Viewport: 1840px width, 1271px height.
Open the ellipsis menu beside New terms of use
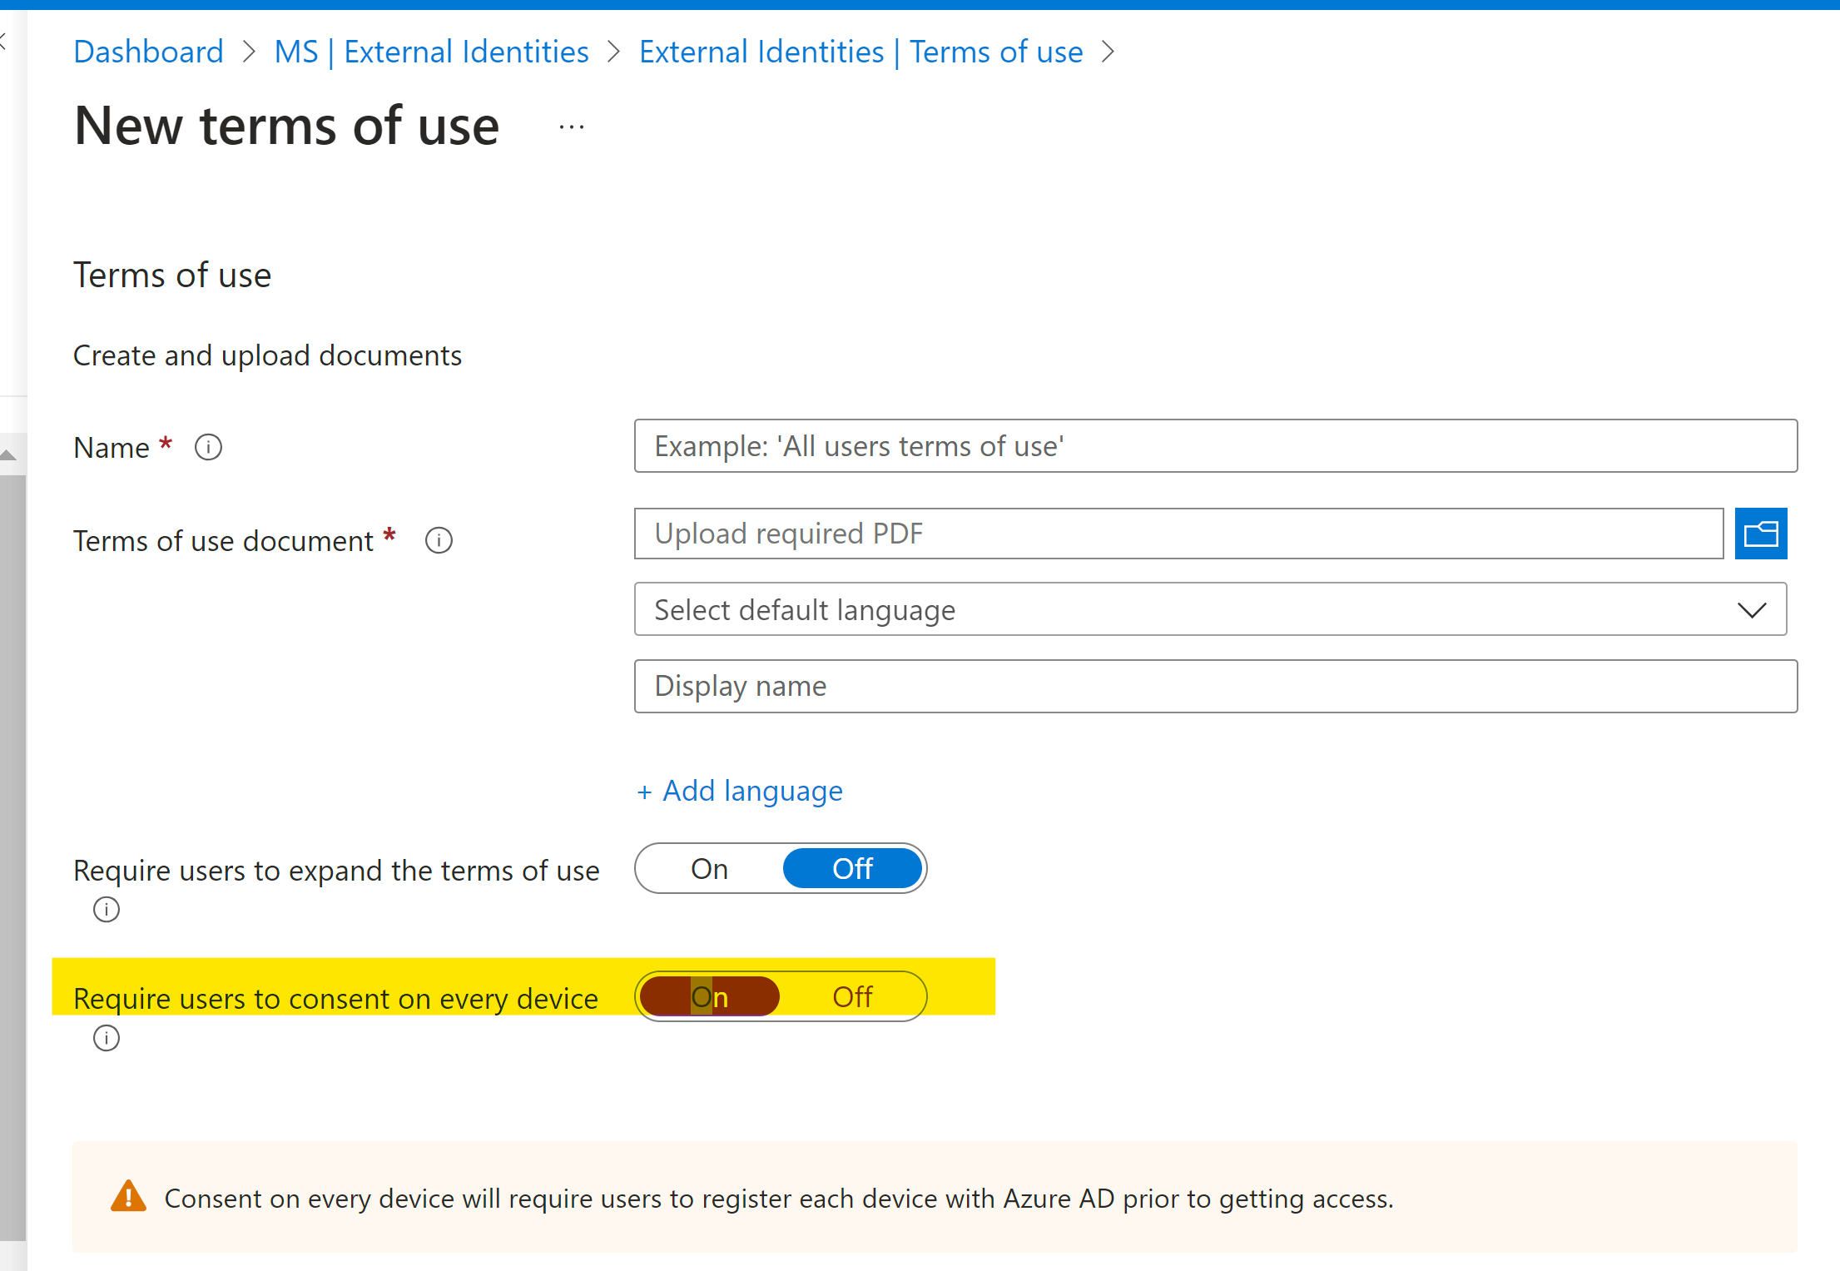click(572, 127)
